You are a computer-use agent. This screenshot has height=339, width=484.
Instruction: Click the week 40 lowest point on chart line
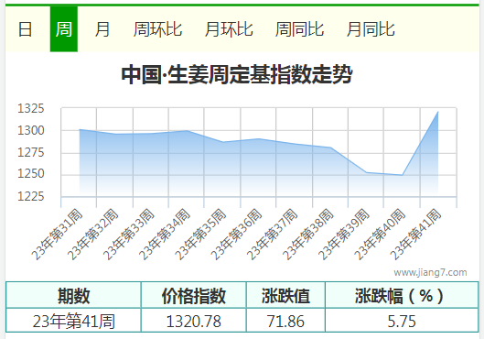pos(403,175)
